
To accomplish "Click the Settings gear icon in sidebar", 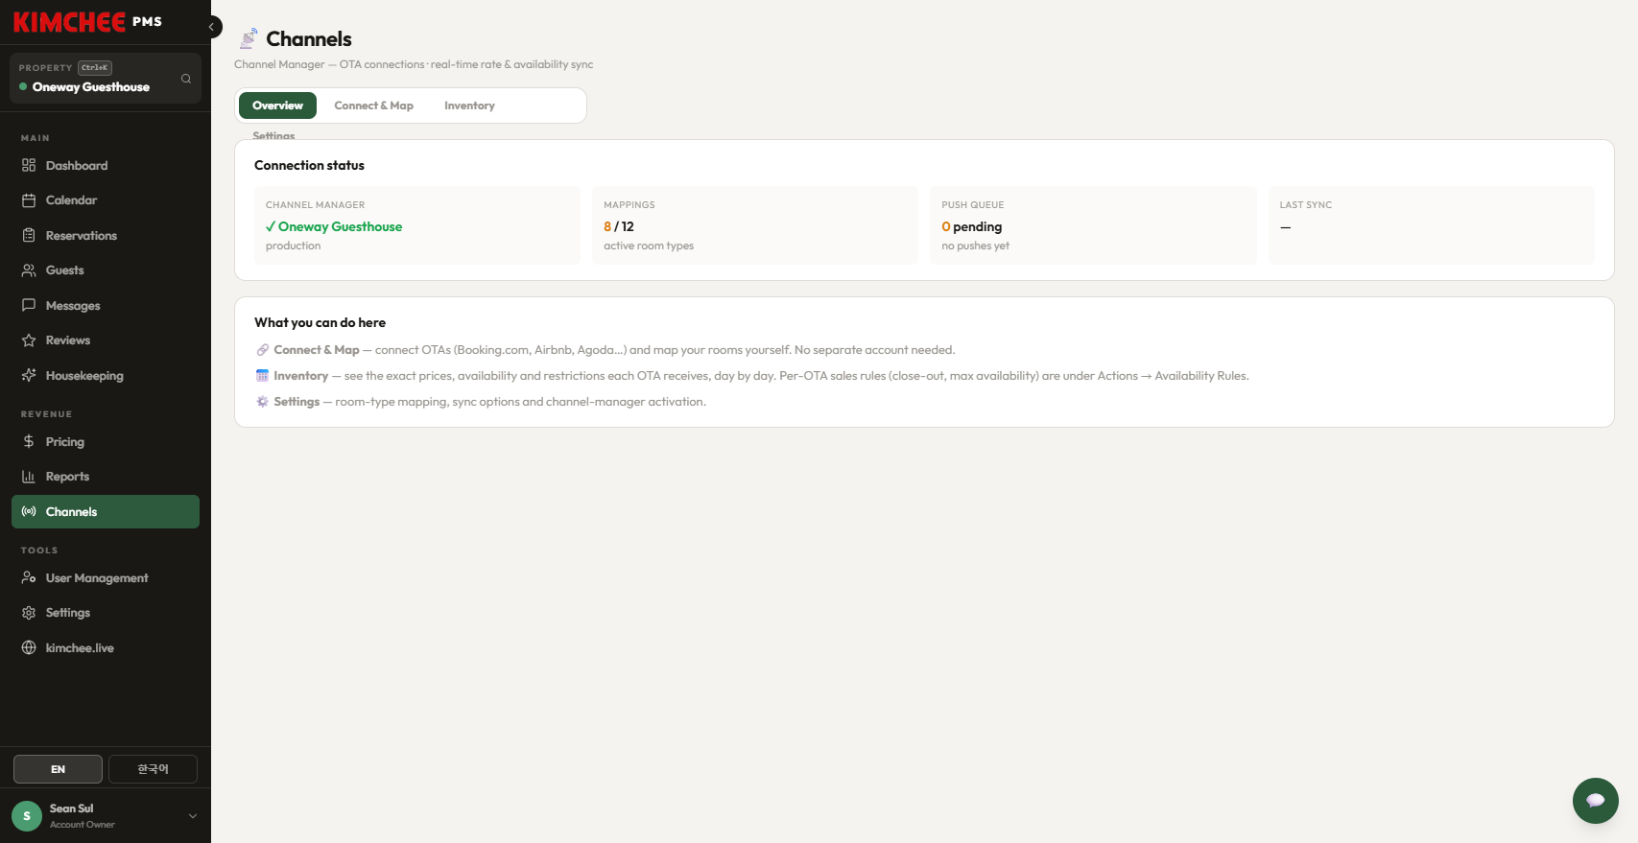I will 29,613.
